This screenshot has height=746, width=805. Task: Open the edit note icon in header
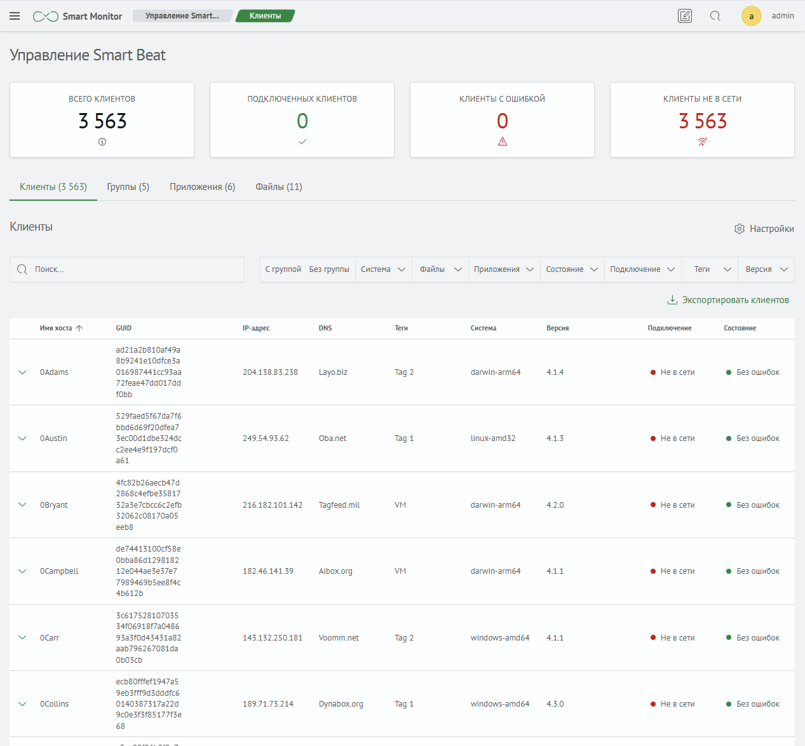(685, 16)
